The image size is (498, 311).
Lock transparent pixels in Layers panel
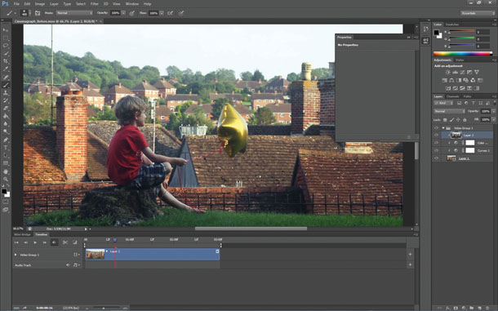[x=445, y=120]
